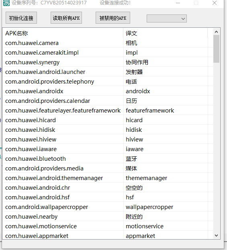Viewport: 227px width, 250px height.
Task: Open the empty combo box dropdown
Action: pyautogui.click(x=167, y=18)
